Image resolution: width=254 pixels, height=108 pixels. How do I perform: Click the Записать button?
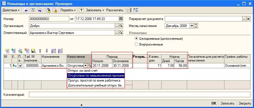(227, 103)
